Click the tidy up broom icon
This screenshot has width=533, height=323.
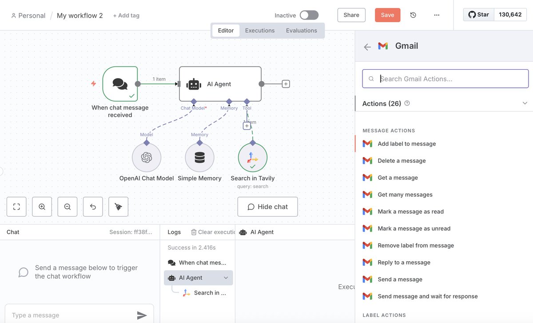118,207
